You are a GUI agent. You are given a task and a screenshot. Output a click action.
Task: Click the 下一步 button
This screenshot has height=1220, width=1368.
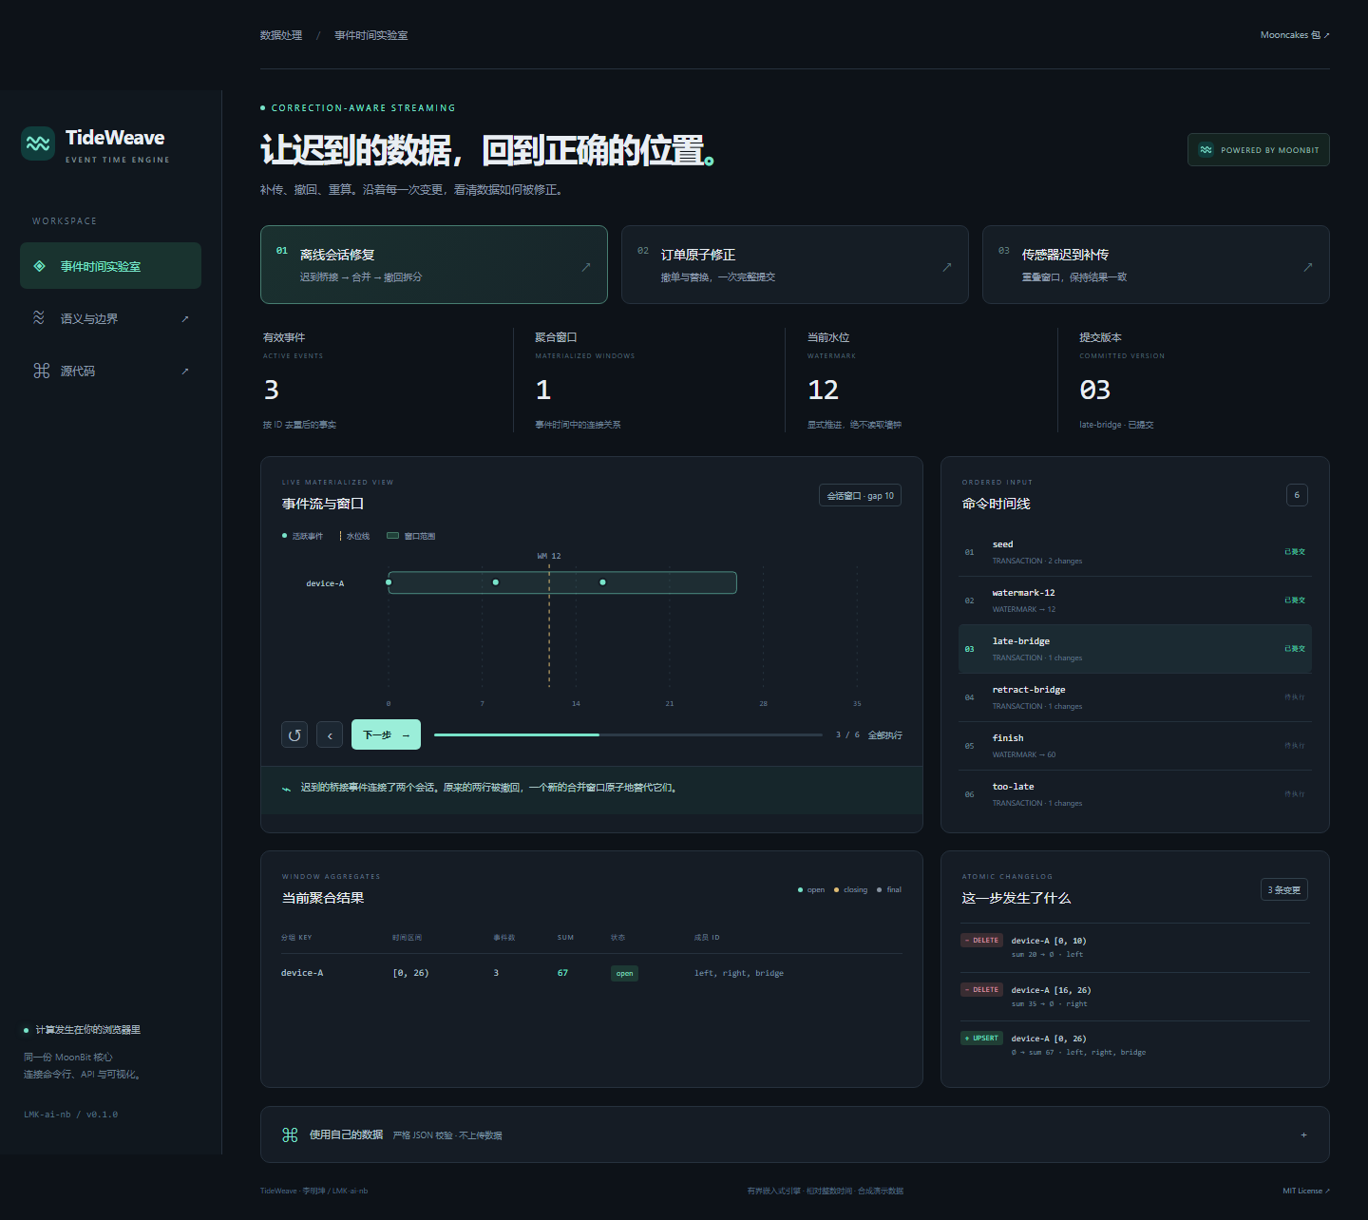point(386,734)
